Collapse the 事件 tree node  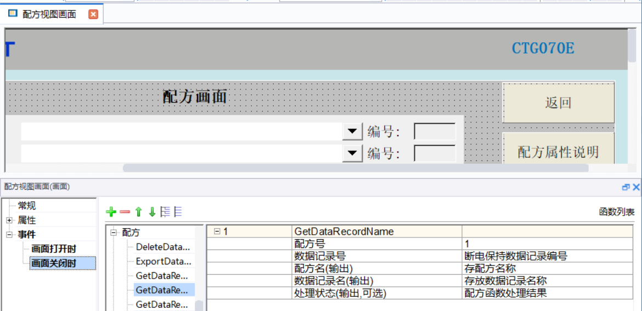click(9, 235)
